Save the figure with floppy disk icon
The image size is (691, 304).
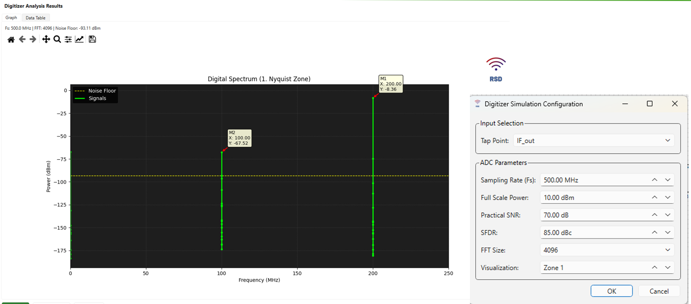pyautogui.click(x=92, y=39)
